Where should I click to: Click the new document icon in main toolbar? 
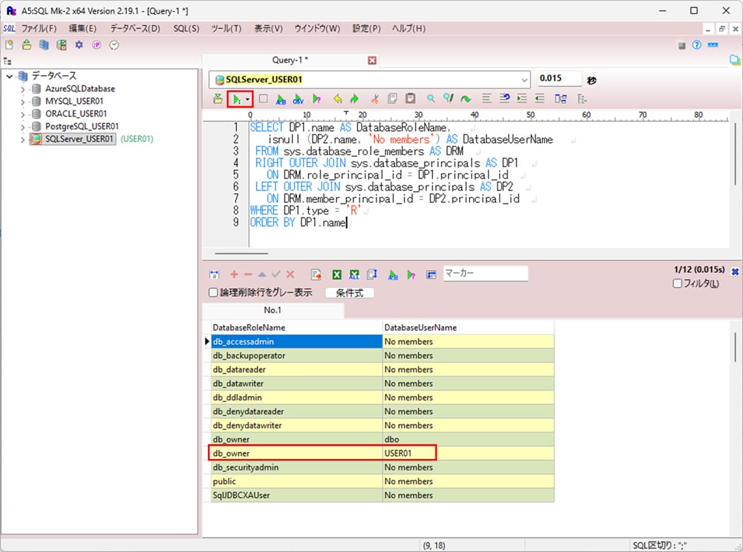(9, 45)
